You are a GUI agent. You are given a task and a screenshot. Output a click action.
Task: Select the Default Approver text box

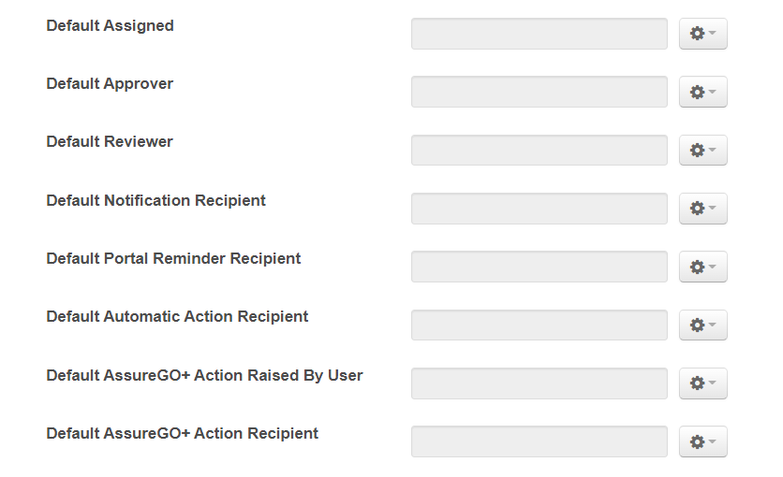pyautogui.click(x=539, y=92)
